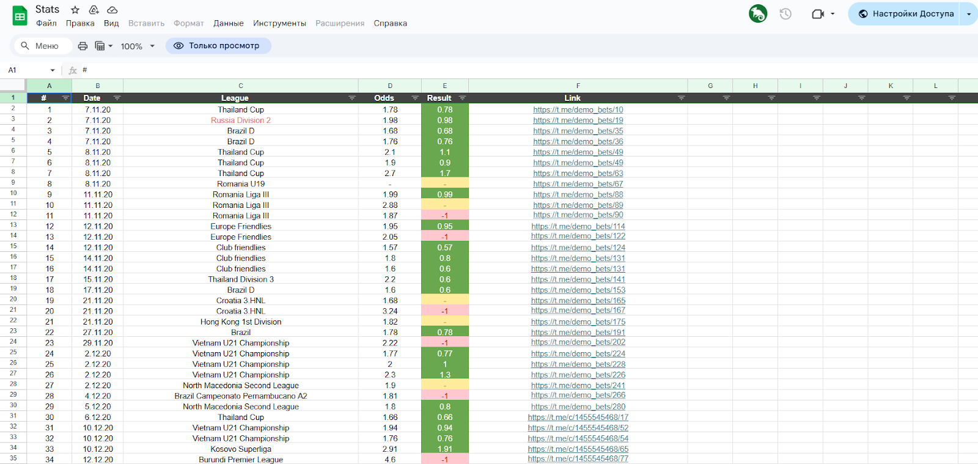Check the cloud document status icon
The height and width of the screenshot is (464, 978).
112,10
